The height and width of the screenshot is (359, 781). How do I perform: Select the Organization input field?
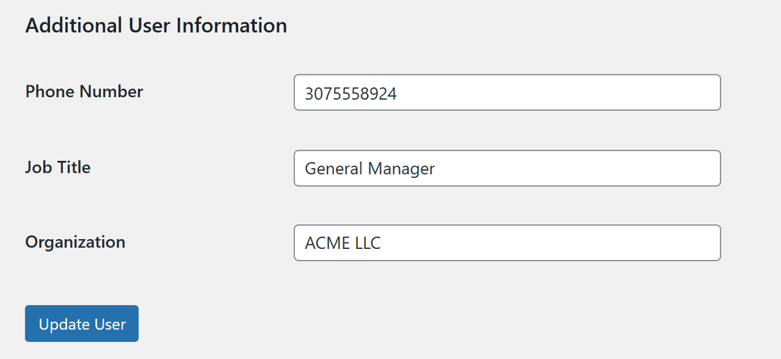pyautogui.click(x=507, y=243)
